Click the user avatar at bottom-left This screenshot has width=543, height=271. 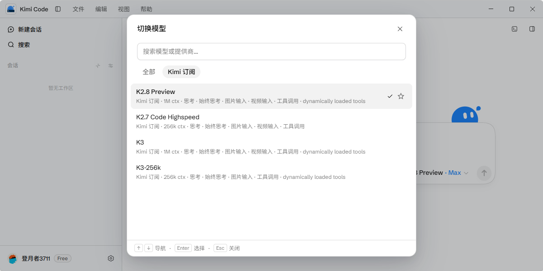coord(13,258)
